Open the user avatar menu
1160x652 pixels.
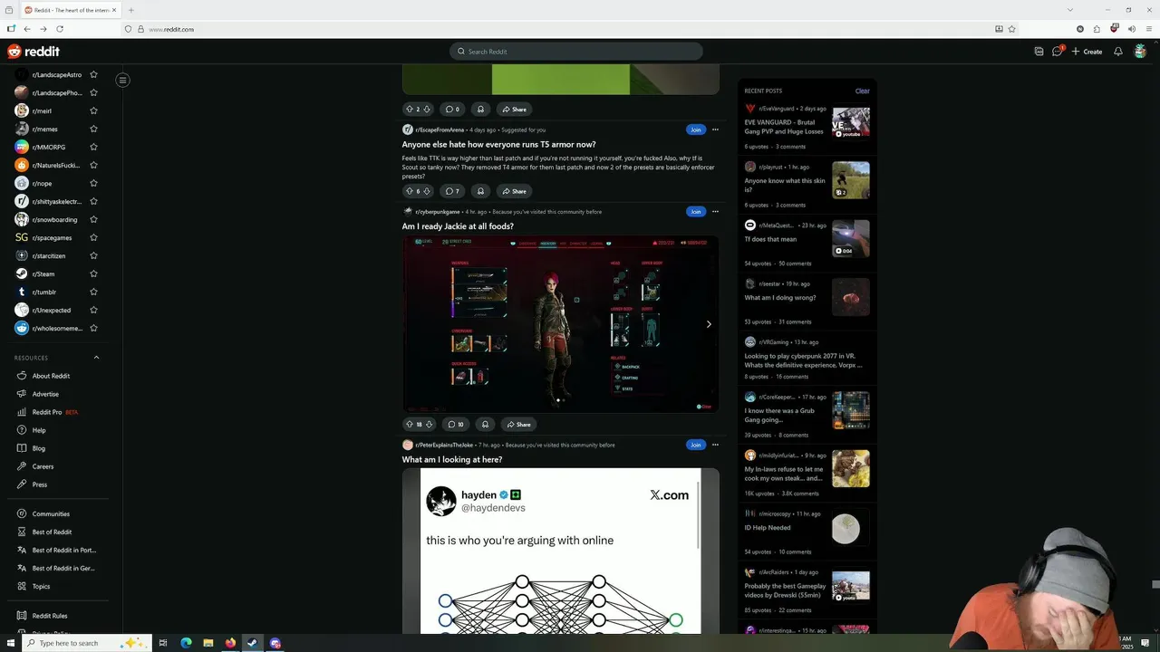coord(1140,52)
